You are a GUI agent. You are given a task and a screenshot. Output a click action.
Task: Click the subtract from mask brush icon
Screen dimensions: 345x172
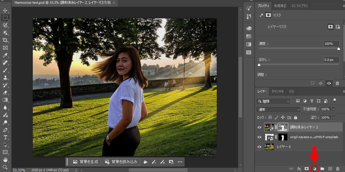(154, 162)
